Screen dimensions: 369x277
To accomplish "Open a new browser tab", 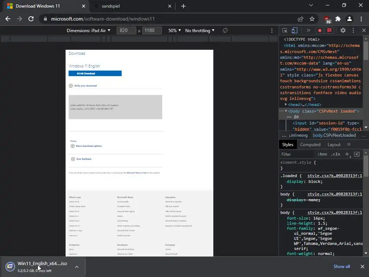I will (x=183, y=6).
